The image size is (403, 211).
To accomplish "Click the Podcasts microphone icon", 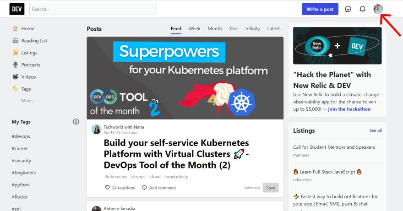I will [x=16, y=65].
